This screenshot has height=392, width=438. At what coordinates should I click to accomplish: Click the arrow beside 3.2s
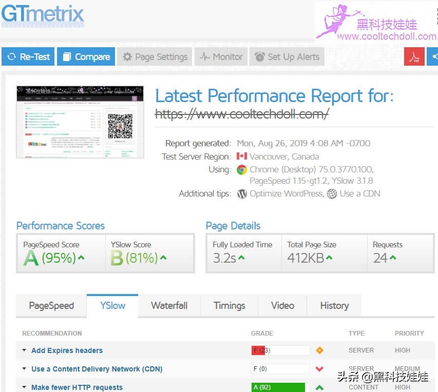pyautogui.click(x=241, y=257)
